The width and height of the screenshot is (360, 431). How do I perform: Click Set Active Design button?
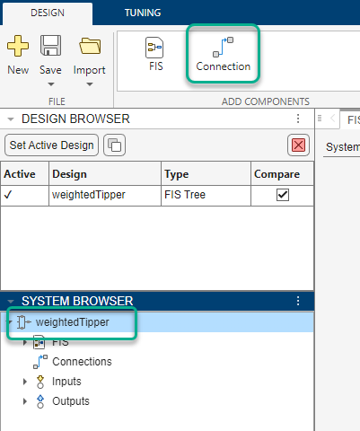51,145
